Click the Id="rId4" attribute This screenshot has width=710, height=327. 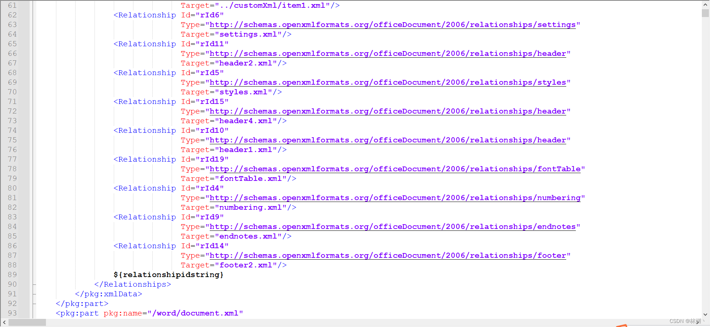coord(202,188)
